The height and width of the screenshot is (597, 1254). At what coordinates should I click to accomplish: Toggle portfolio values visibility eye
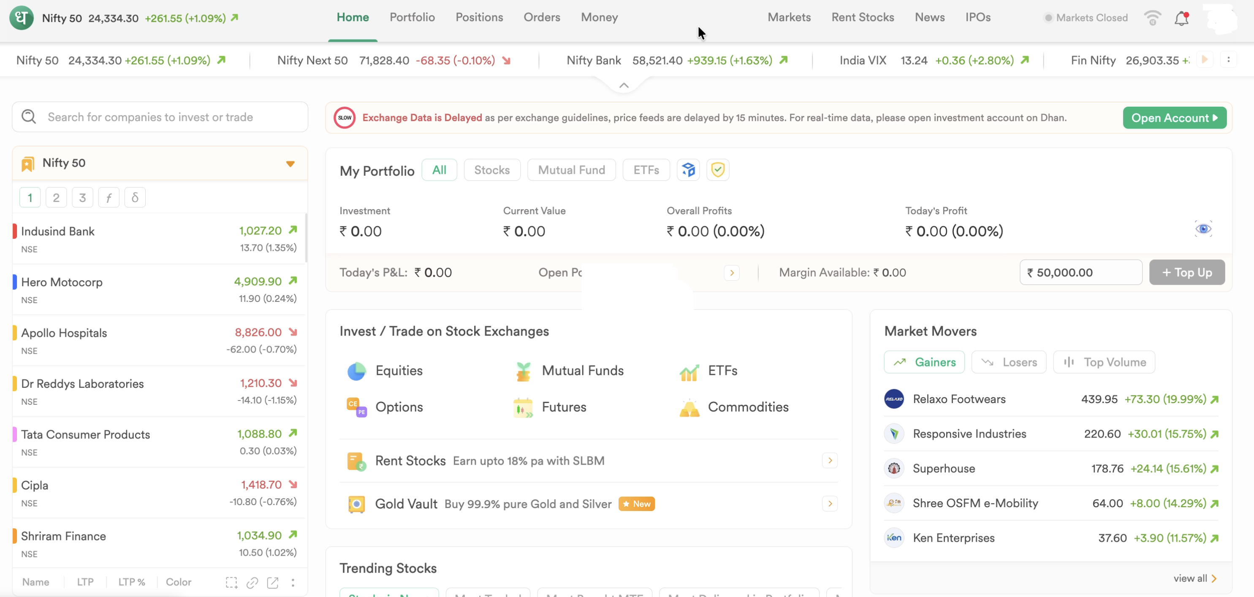[1203, 229]
